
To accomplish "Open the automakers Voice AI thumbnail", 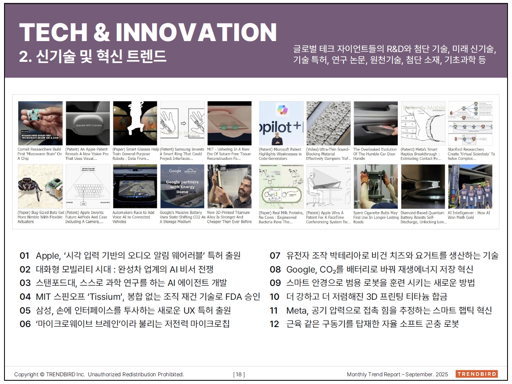I will coord(135,186).
